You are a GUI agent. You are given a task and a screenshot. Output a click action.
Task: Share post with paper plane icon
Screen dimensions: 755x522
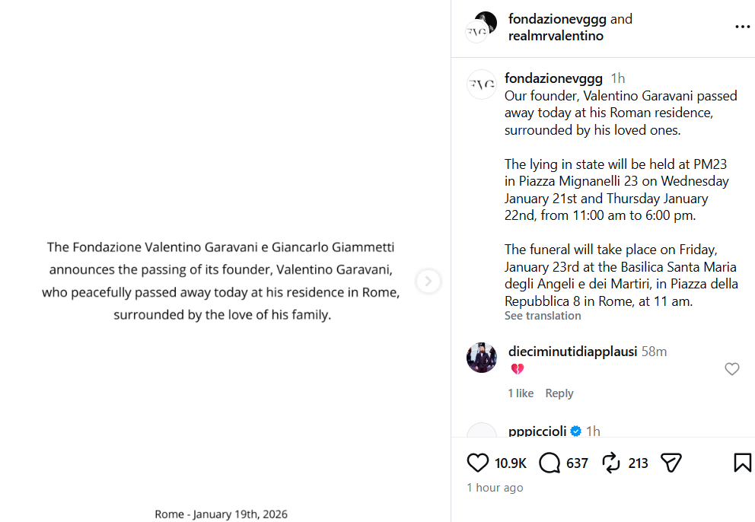tap(671, 463)
